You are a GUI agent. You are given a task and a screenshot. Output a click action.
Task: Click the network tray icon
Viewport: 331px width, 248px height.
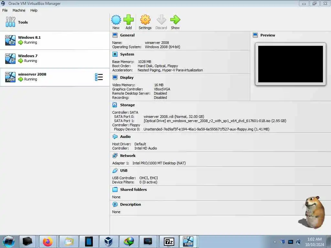tap(291, 242)
